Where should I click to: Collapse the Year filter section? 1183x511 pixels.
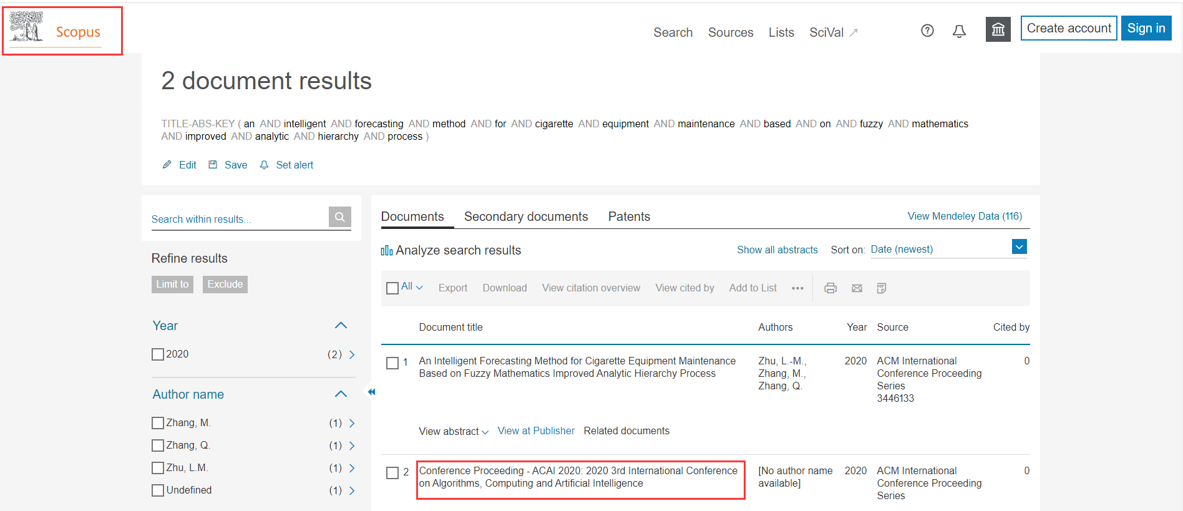tap(341, 325)
